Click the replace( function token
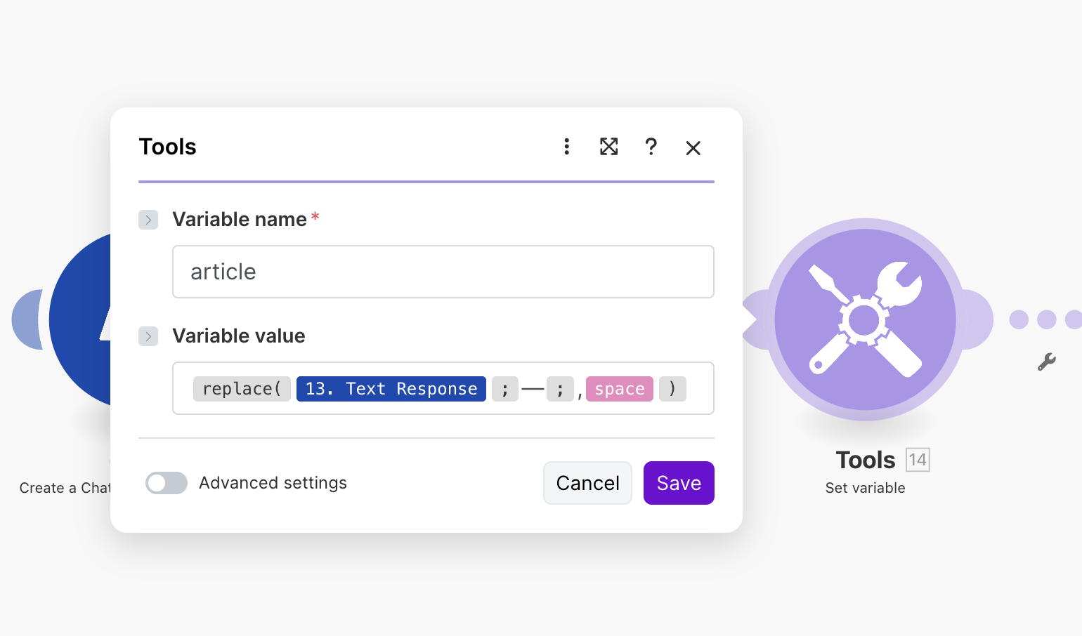This screenshot has height=636, width=1082. (242, 388)
